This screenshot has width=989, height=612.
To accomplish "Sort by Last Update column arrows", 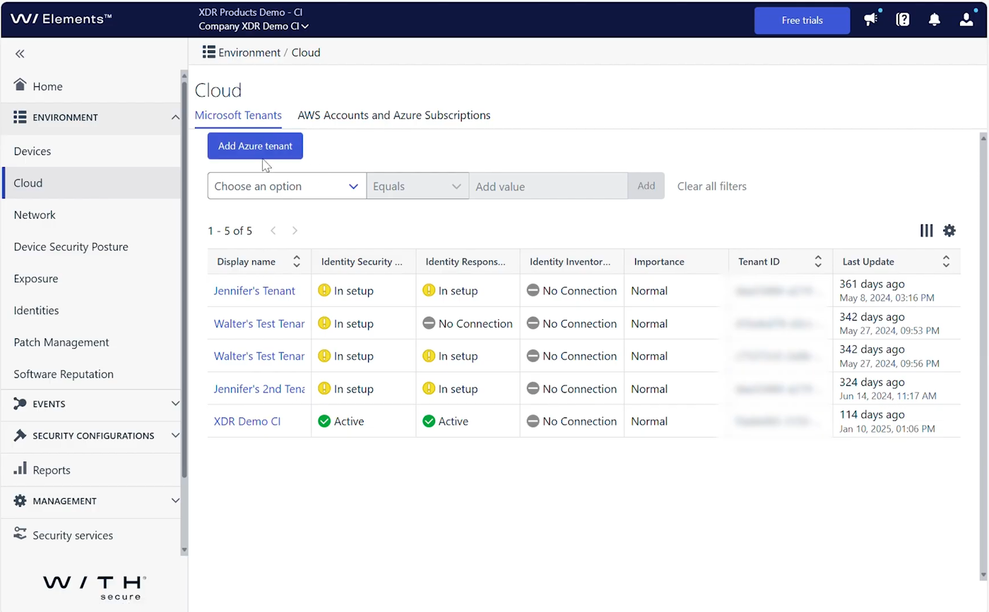I will 946,262.
